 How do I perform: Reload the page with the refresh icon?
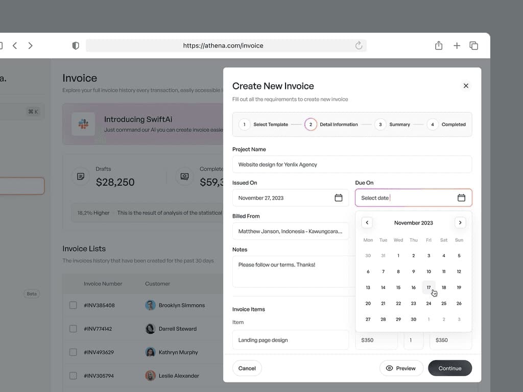(359, 45)
